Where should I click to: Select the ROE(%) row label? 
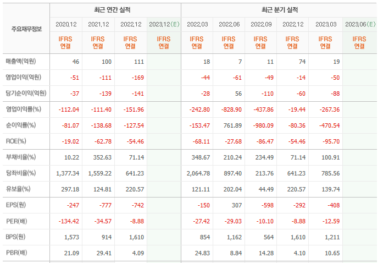[16, 141]
